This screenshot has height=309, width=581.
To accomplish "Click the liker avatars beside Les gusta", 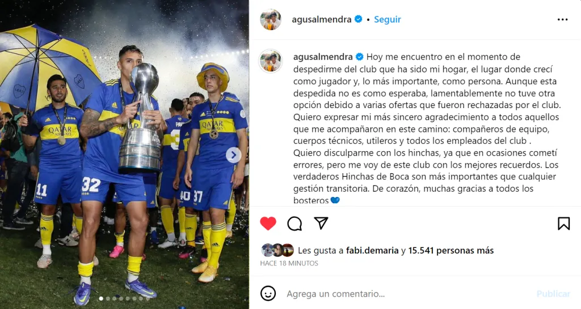I will [x=277, y=250].
